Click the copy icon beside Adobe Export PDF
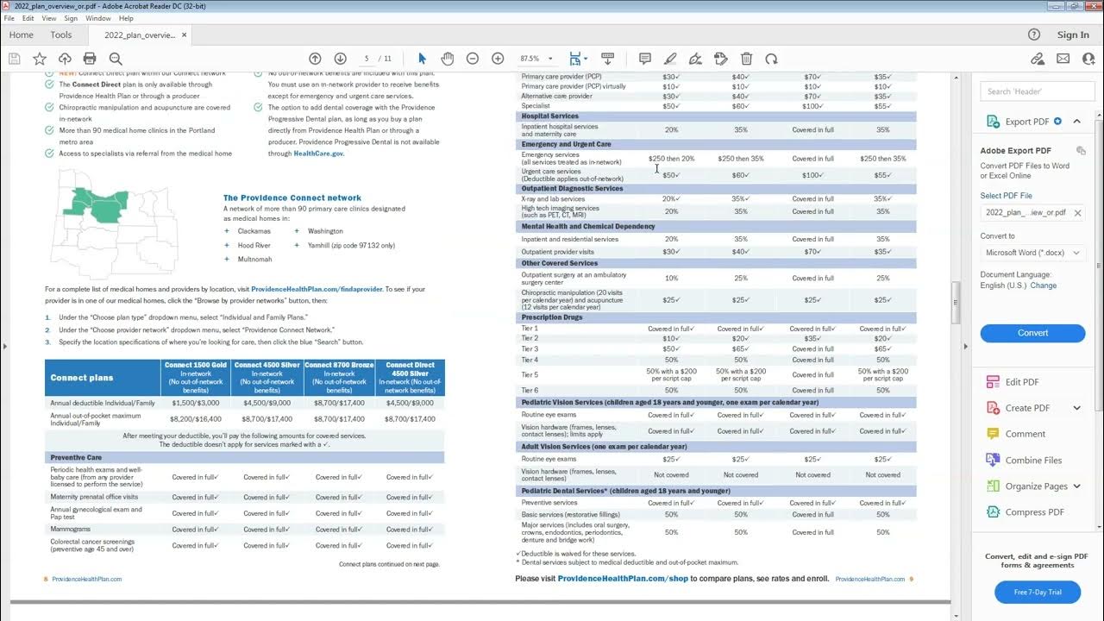1104x621 pixels. (x=1081, y=150)
